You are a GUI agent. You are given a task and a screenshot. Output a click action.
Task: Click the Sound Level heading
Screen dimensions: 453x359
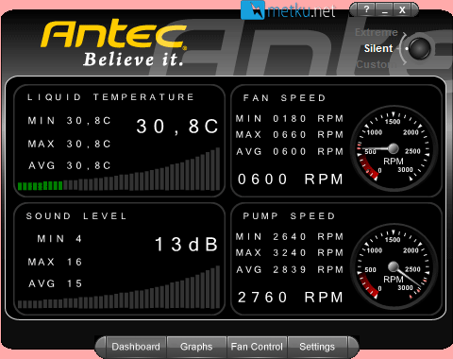tap(76, 216)
